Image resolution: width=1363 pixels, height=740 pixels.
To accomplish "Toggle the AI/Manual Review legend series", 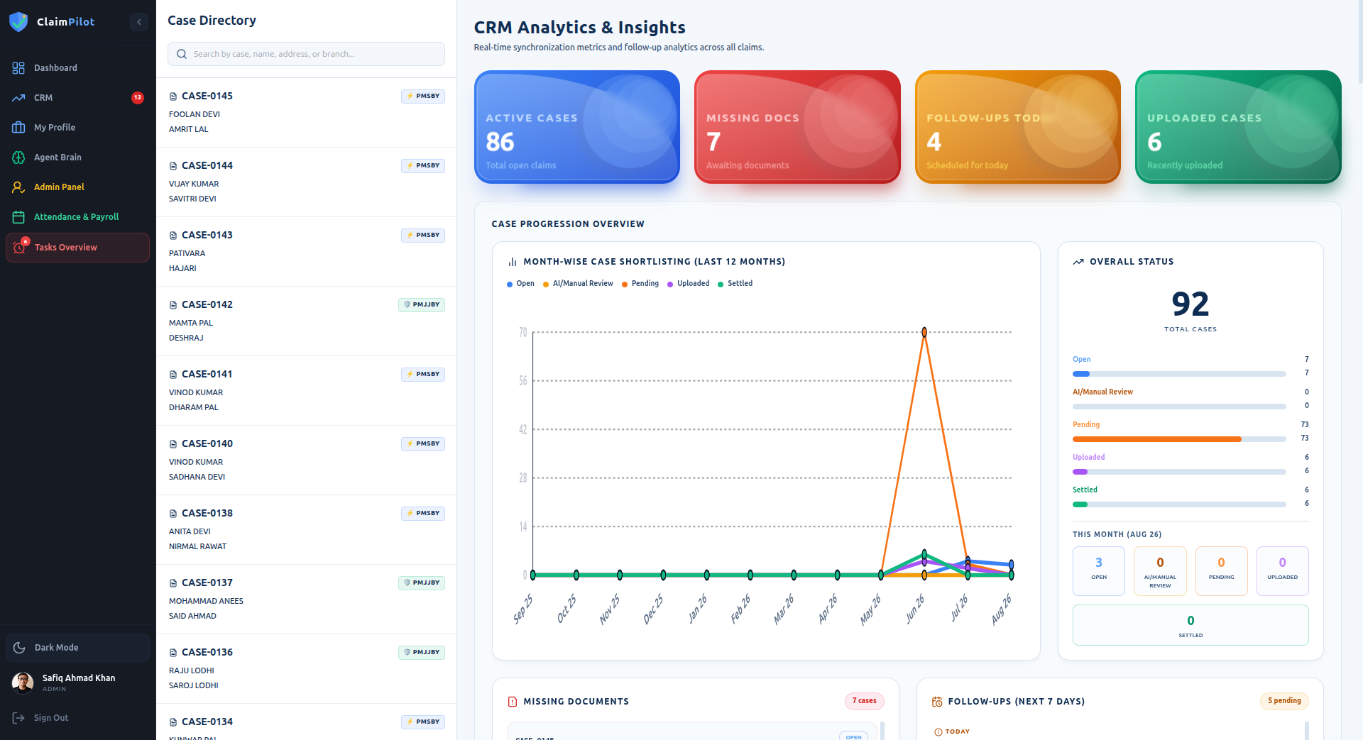I will tap(578, 284).
